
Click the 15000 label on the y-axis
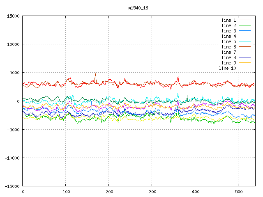pyautogui.click(x=13, y=16)
